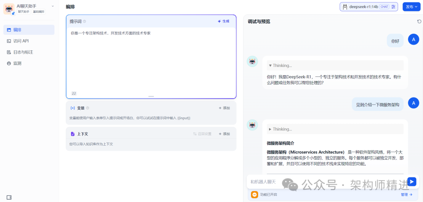This screenshot has width=423, height=202.
Task: Open 召回设置 retrieval settings
Action: coord(202,134)
